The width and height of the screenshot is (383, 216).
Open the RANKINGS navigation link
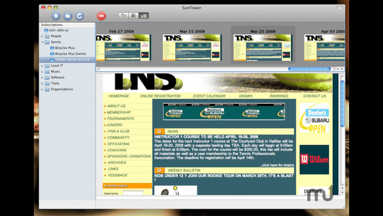tap(279, 96)
